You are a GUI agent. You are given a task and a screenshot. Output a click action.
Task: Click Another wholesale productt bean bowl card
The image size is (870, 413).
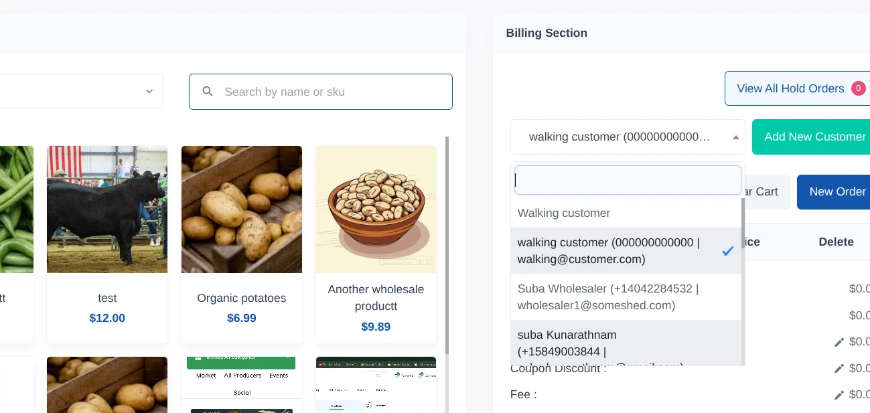point(376,244)
